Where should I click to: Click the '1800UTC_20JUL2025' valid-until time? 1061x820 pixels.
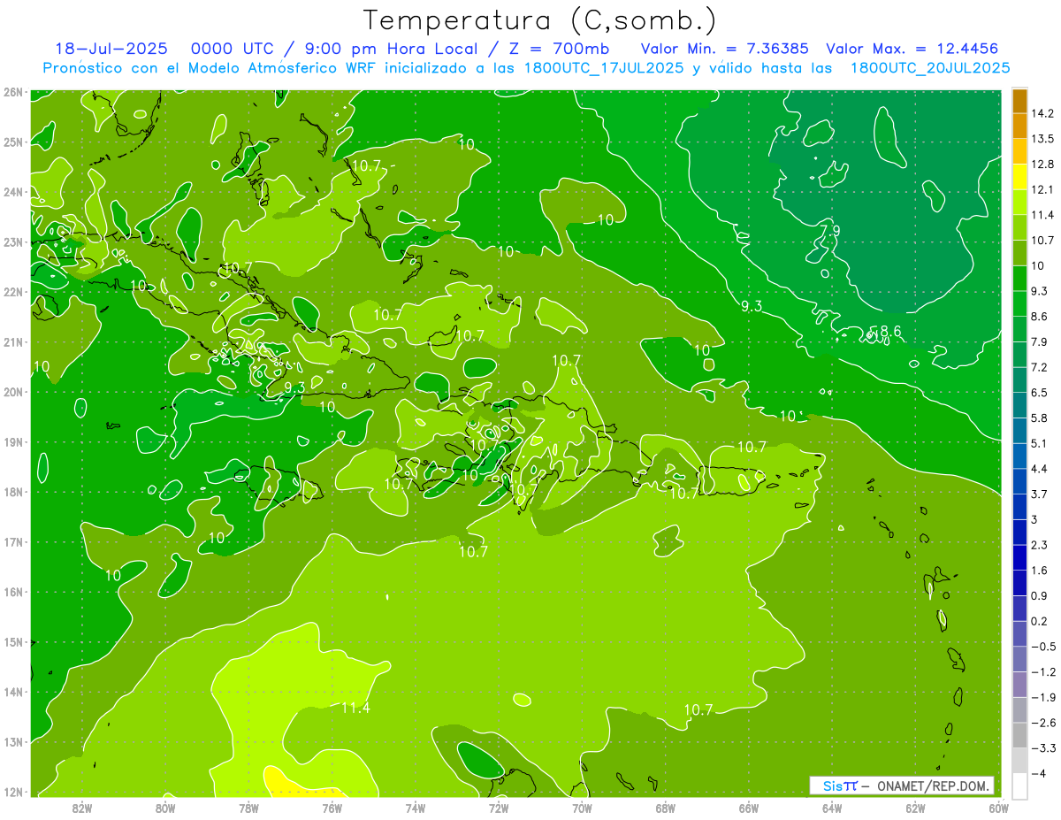(929, 67)
